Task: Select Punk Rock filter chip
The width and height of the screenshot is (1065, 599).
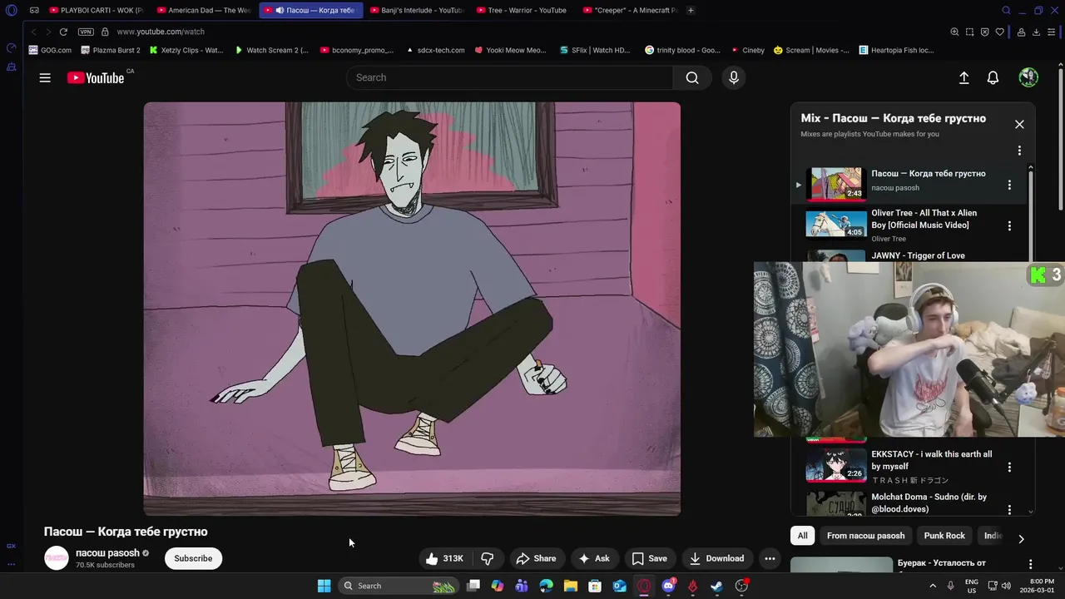Action: point(944,536)
